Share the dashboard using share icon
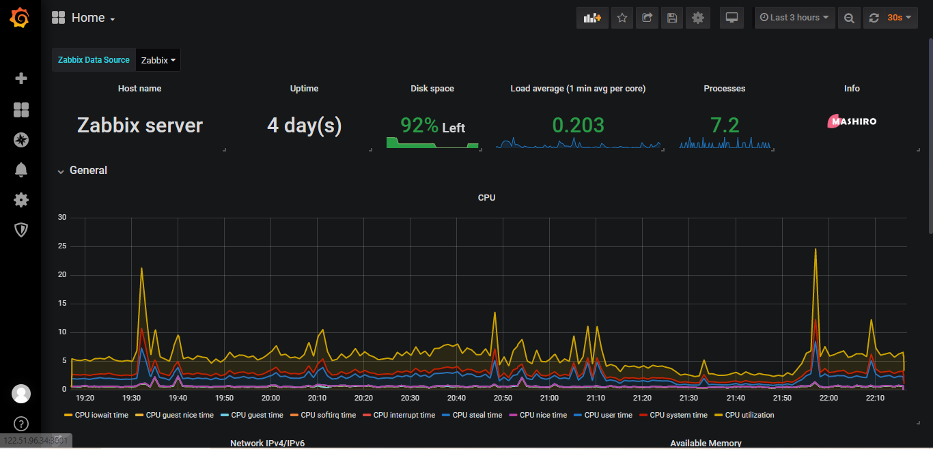 pos(647,18)
